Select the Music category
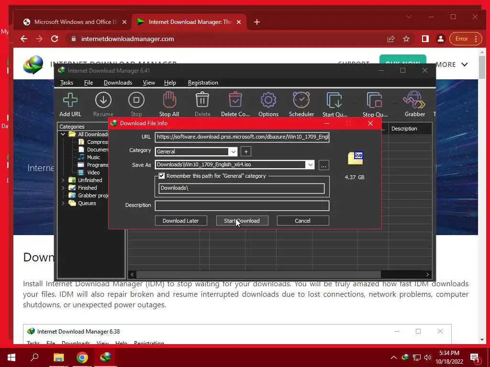Screen dimensions: 490x367 93,157
